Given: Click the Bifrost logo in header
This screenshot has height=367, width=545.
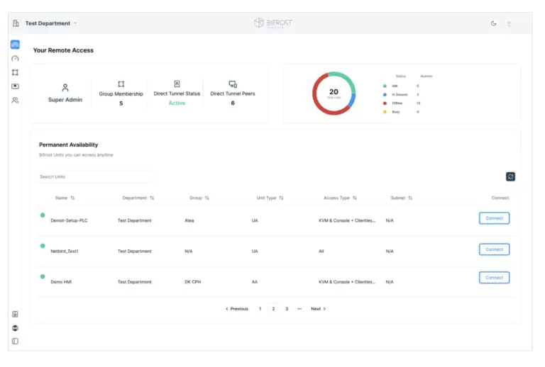Looking at the screenshot, I should click(273, 23).
